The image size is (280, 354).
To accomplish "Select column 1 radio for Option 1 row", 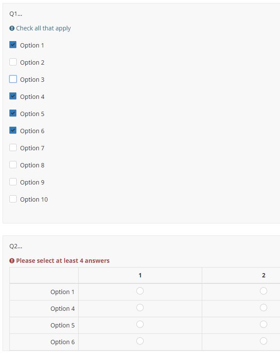I will click(140, 291).
